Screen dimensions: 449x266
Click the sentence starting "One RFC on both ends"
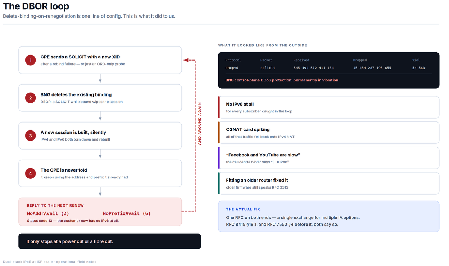293,218
